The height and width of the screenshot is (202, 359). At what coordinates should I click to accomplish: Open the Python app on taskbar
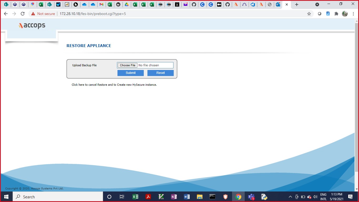click(264, 197)
